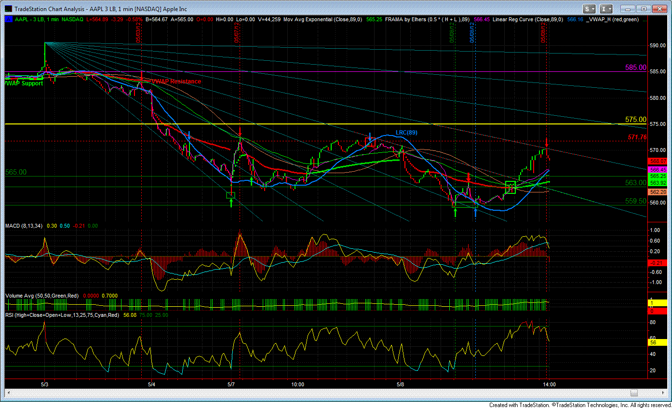The height and width of the screenshot is (408, 672).
Task: Click the green 565.25 EMA value marker
Action: [658, 177]
